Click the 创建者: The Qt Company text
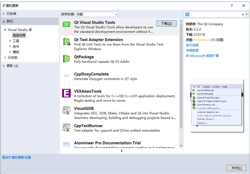250x174 pixels. 204,24
